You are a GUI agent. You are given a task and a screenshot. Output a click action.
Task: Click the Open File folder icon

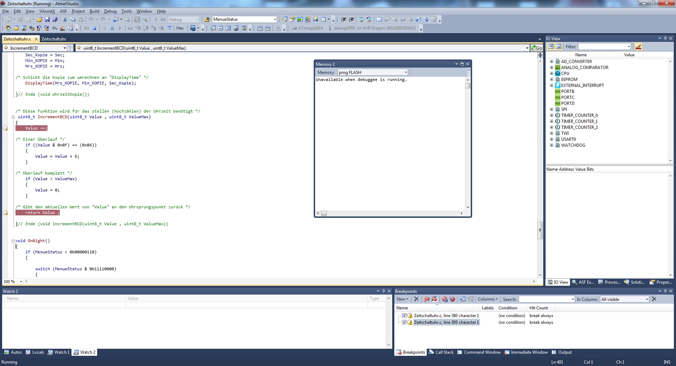click(x=39, y=19)
